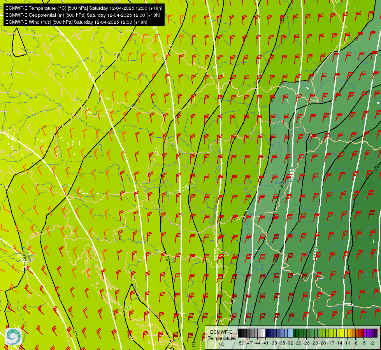Click the -20 legend tick label
Viewport: 381px width, 350px height.
pyautogui.click(x=323, y=343)
